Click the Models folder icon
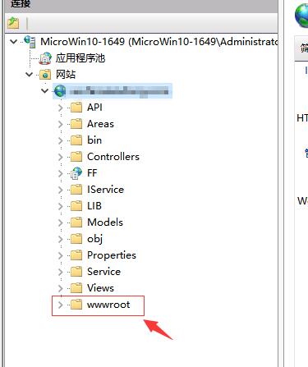This screenshot has height=367, width=308. point(76,222)
